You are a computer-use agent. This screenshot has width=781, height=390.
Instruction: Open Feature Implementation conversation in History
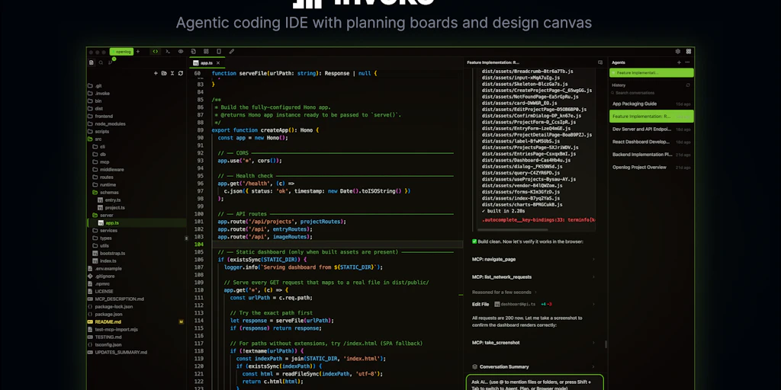point(651,117)
